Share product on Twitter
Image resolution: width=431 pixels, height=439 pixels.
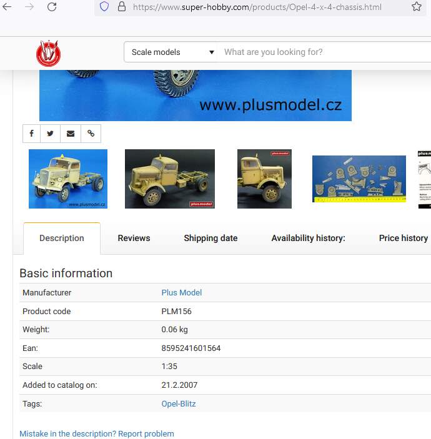tap(50, 134)
